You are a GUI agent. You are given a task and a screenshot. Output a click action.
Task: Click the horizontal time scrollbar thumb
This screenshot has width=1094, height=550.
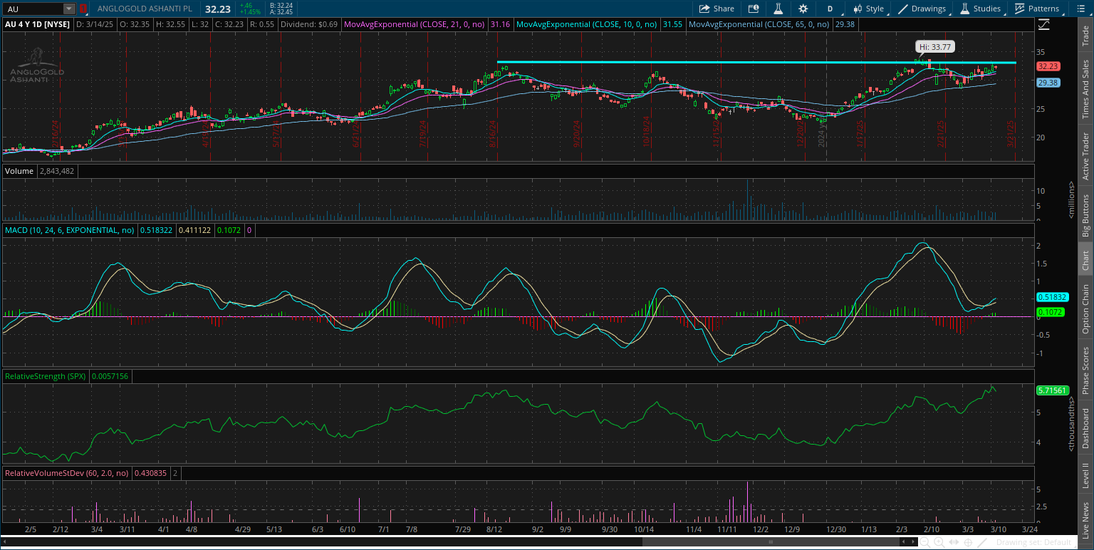tap(771, 542)
